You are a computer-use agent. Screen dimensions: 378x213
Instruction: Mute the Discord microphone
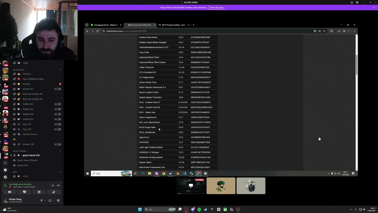[41, 201]
